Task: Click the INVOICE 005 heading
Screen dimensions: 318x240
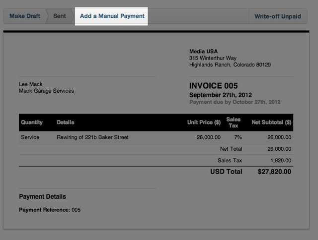Action: coord(214,86)
